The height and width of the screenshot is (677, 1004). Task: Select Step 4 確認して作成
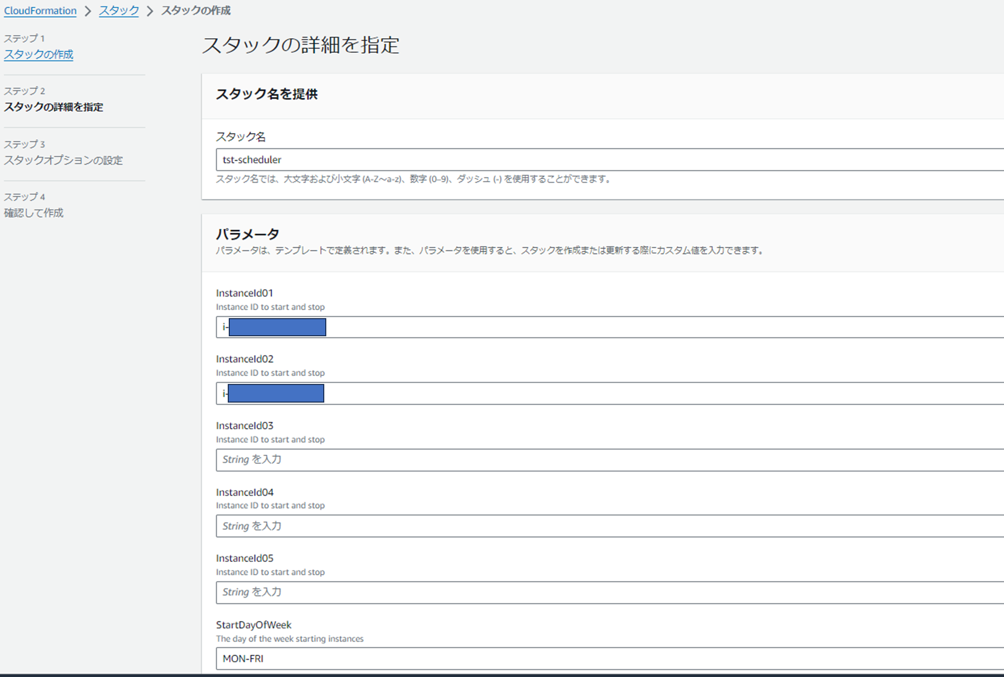(x=34, y=213)
